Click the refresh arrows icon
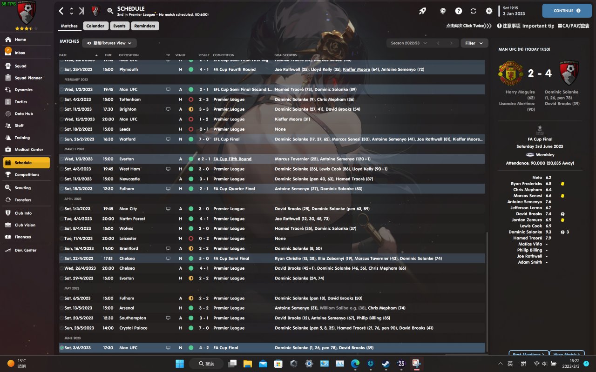 coord(474,11)
